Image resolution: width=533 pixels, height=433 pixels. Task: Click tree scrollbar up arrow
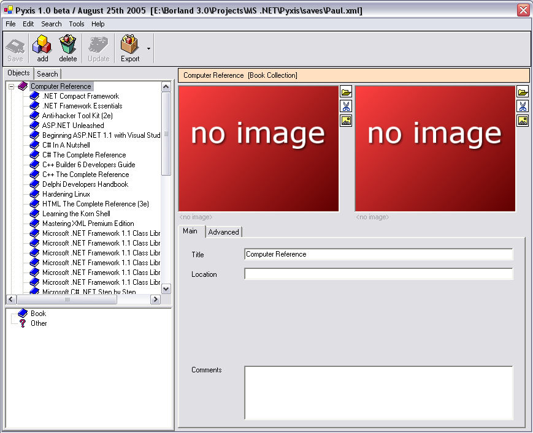click(x=166, y=86)
